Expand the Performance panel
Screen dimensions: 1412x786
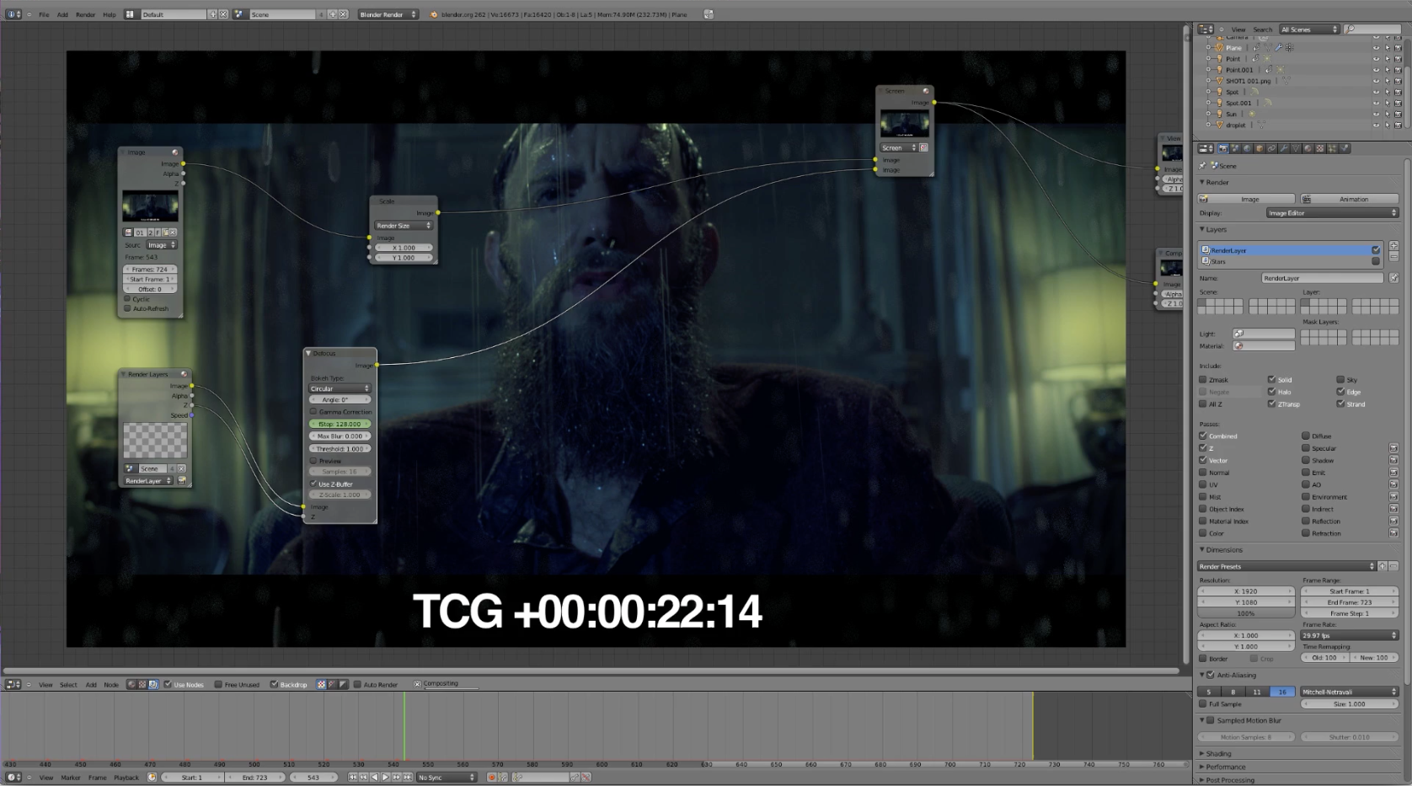[x=1225, y=767]
